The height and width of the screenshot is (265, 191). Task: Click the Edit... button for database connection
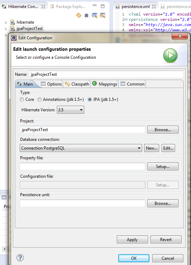pos(168,148)
